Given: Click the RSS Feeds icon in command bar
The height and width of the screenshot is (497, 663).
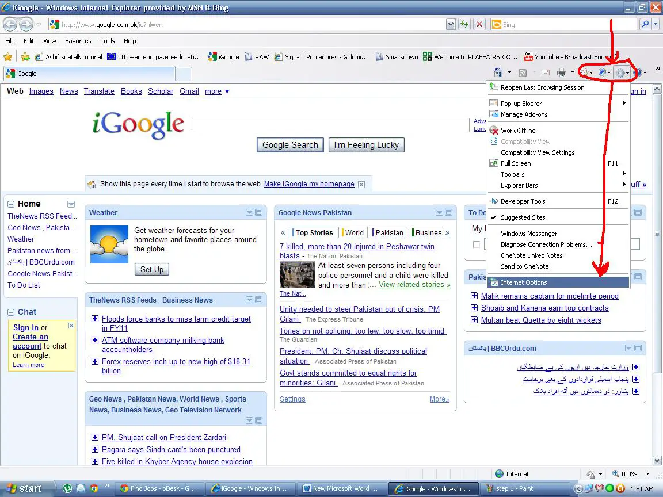Looking at the screenshot, I should (523, 72).
